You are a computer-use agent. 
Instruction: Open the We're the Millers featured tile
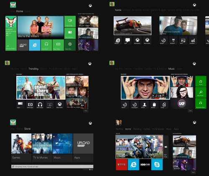[41, 28]
